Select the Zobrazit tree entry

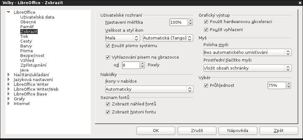tap(29, 31)
